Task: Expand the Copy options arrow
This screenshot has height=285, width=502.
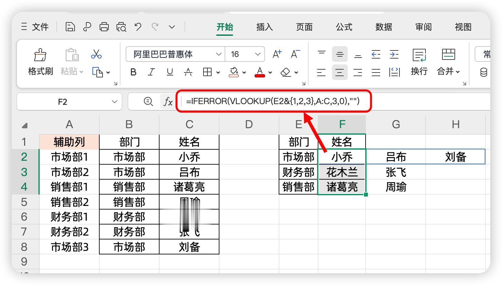Action: coord(108,72)
